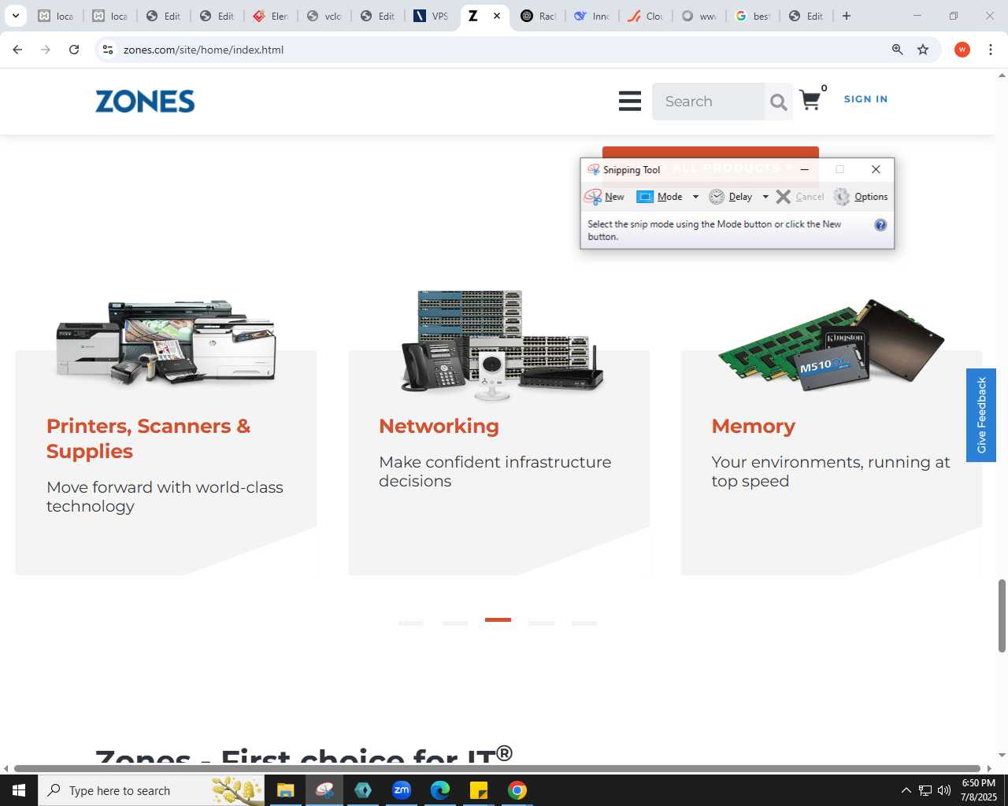
Task: Click into the Search input field
Action: (708, 102)
